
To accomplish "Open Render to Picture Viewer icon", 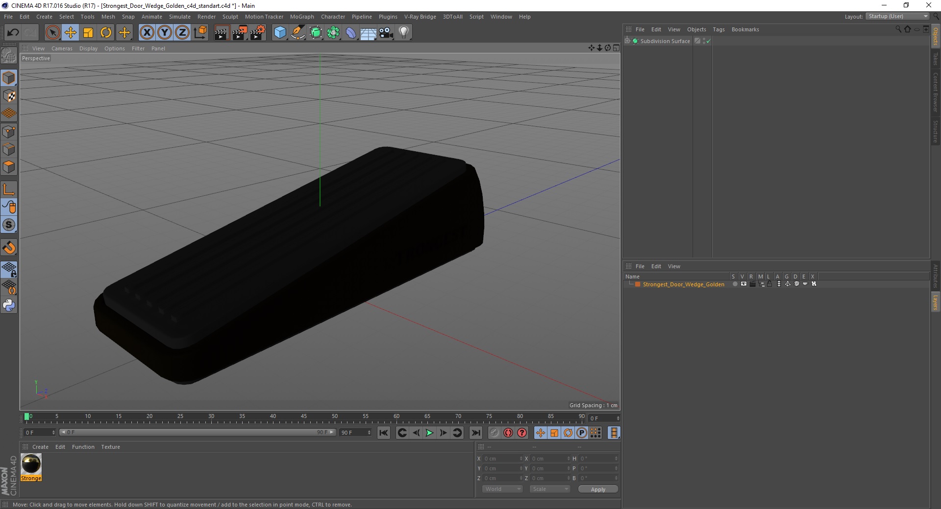I will click(240, 32).
